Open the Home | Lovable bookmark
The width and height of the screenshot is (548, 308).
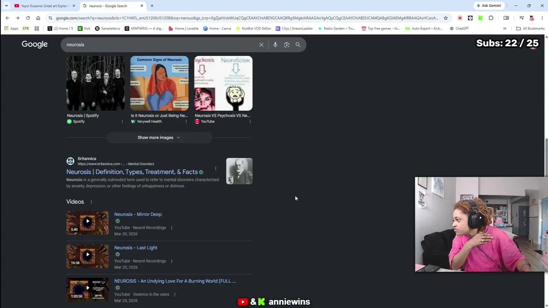(x=184, y=29)
